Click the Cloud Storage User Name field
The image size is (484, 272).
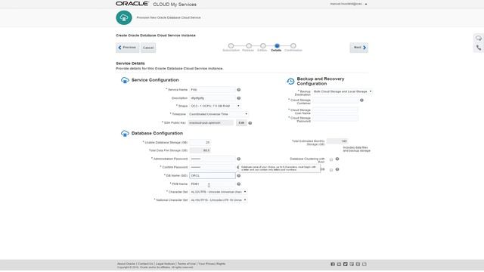coord(335,110)
